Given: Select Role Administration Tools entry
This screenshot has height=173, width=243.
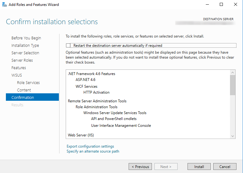Looking at the screenshot, I should tap(96, 107).
